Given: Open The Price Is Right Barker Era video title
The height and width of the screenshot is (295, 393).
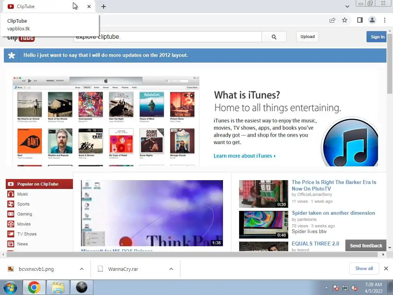Looking at the screenshot, I should tap(334, 186).
